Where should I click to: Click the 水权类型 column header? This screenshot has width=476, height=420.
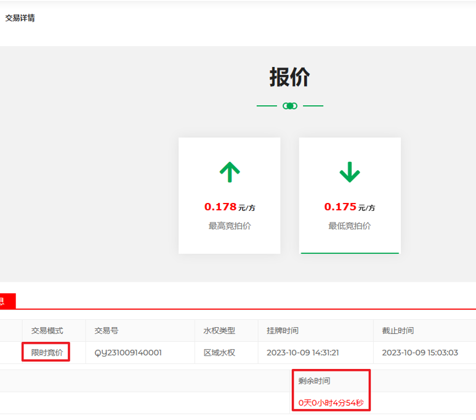coord(219,331)
